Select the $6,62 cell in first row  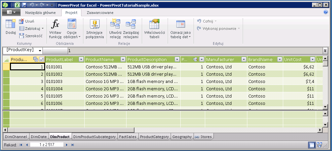pos(299,67)
